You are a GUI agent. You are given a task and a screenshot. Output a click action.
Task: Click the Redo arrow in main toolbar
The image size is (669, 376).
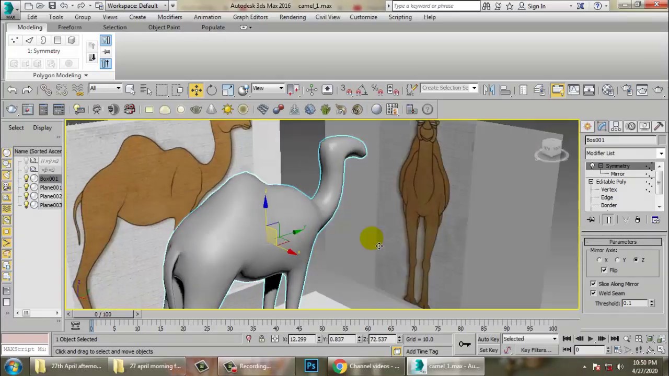coord(27,90)
